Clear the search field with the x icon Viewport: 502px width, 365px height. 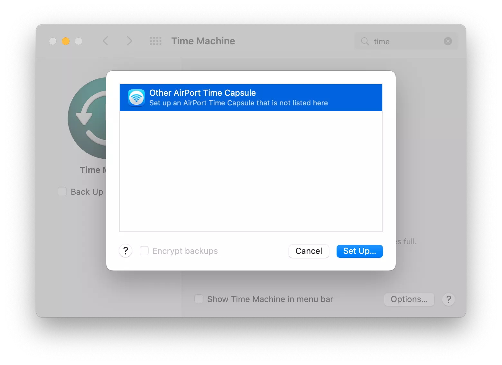pyautogui.click(x=448, y=41)
